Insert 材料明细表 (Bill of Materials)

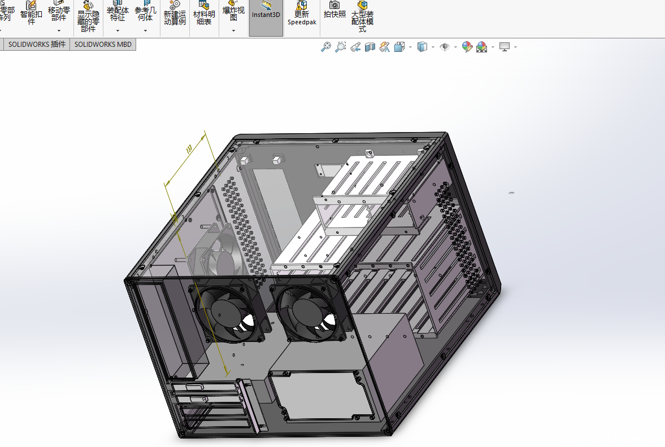click(204, 13)
